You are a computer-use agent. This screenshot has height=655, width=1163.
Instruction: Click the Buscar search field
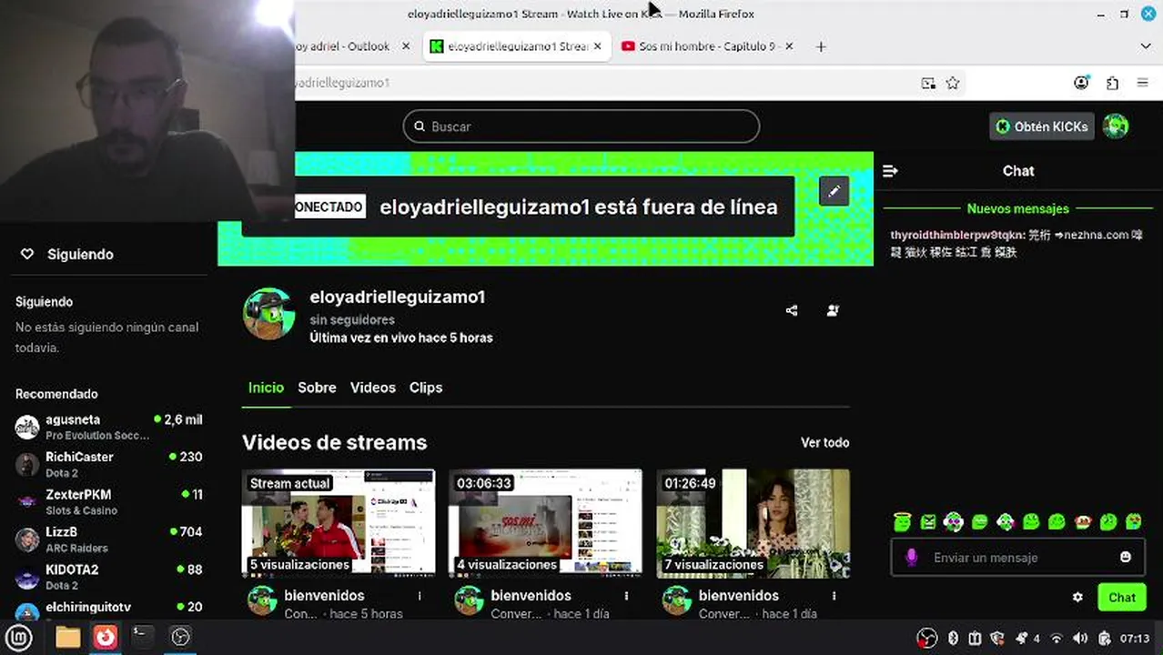click(581, 126)
